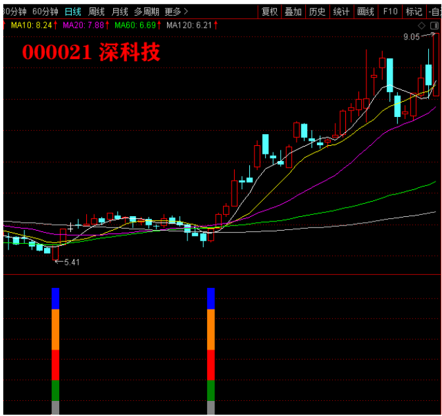Open the 多周期 multi-period view

(x=146, y=12)
